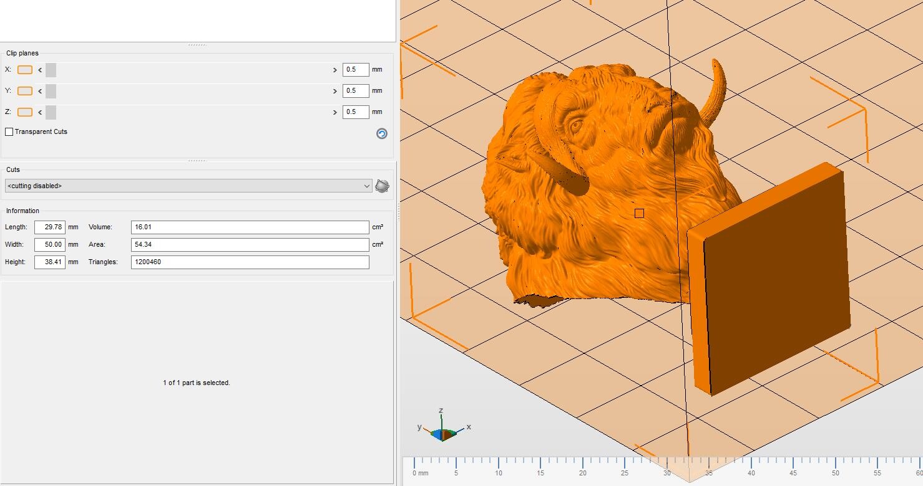
Task: Click the Y axis on the view gizmo
Action: click(x=420, y=427)
